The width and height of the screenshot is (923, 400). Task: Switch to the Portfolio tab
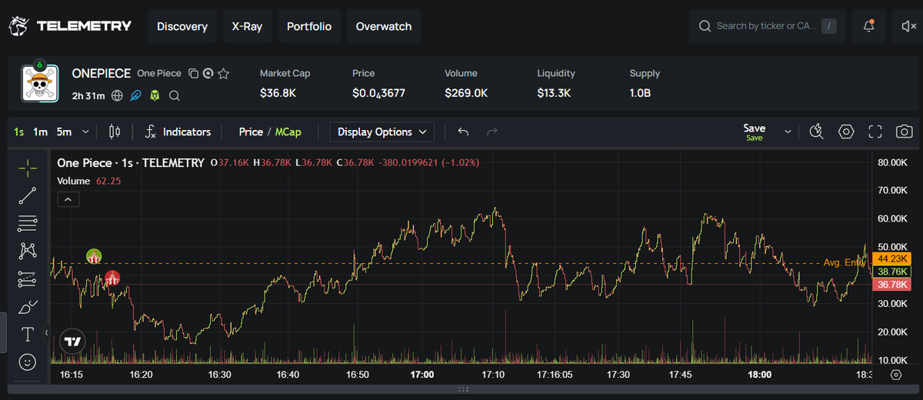tap(309, 26)
